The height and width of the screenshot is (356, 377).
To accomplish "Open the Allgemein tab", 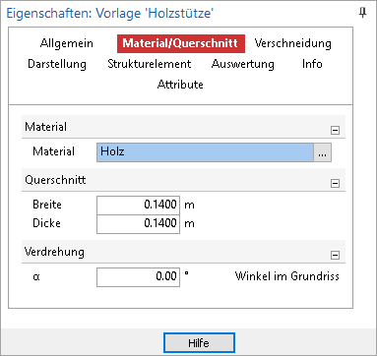I will tap(67, 43).
